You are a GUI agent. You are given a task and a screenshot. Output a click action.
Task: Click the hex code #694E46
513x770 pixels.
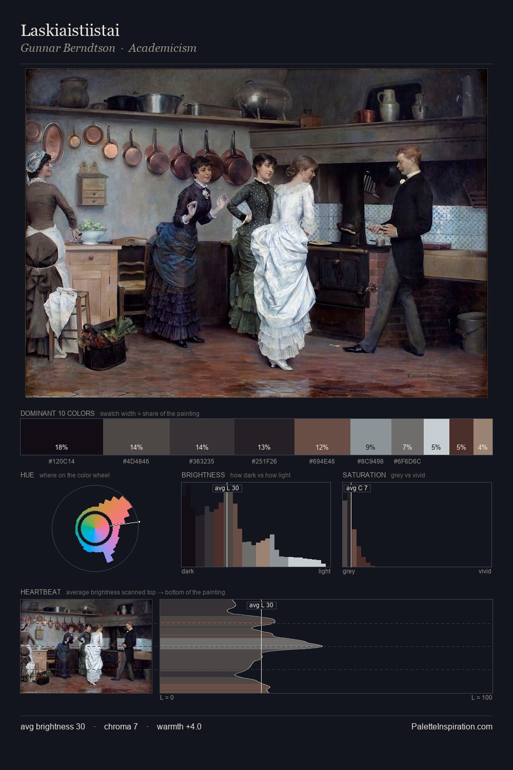click(322, 461)
